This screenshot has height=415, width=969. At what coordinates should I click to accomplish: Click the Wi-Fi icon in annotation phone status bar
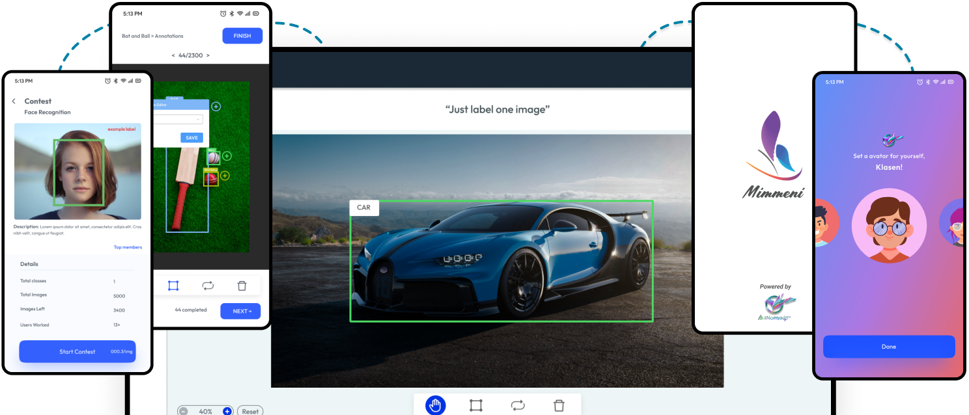point(240,13)
